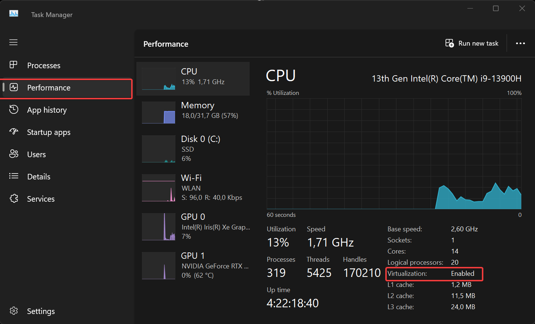Screen dimensions: 535x324
Task: Click the CPU utilization graph
Action: click(394, 153)
